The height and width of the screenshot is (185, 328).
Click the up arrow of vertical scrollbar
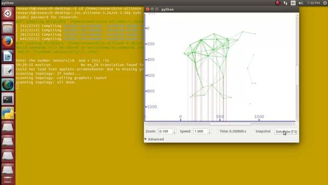297,15
